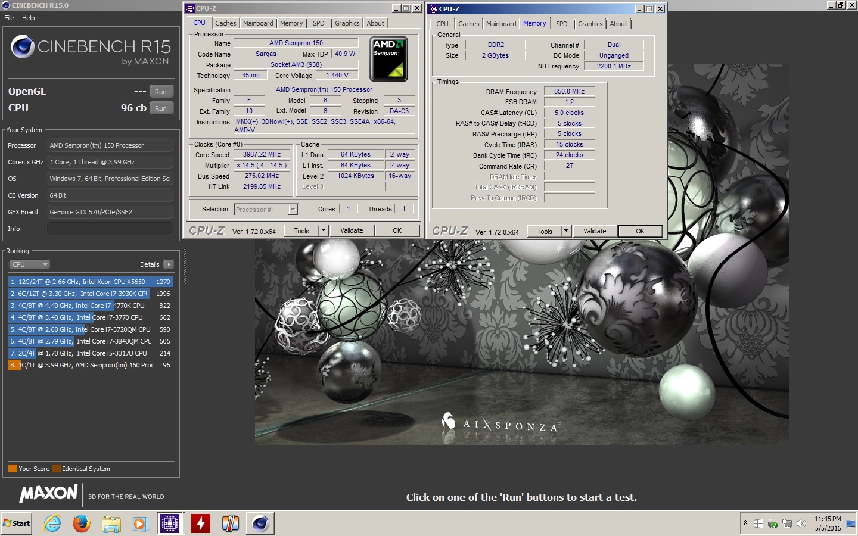
Task: Launch Firefox from the taskbar
Action: 82,523
